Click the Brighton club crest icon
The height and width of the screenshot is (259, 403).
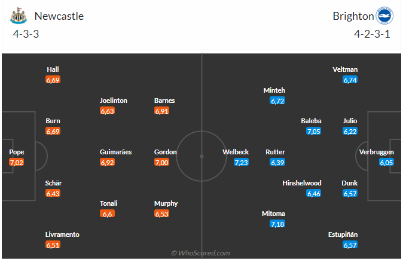383,16
